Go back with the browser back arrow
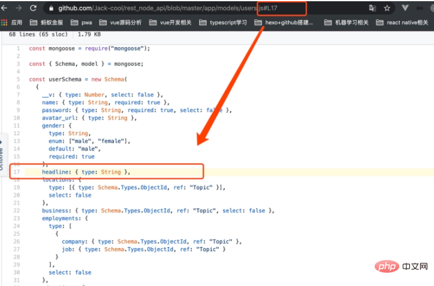434x286 pixels. [x=4, y=8]
